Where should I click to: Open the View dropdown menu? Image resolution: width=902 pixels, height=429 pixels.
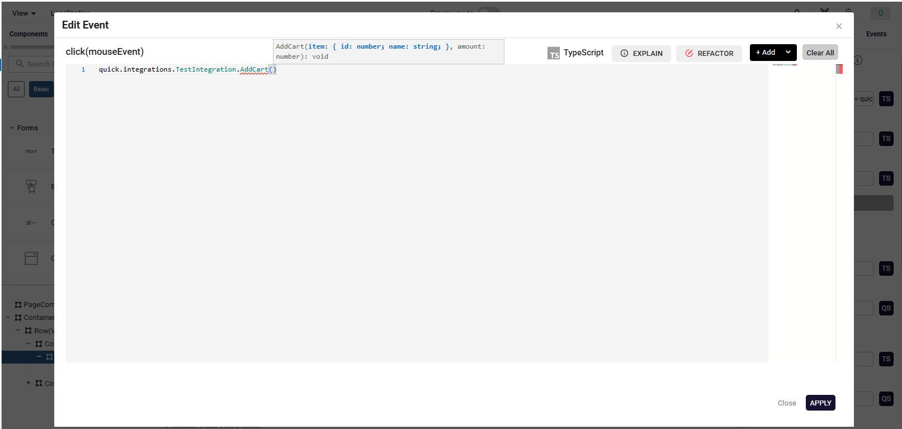click(23, 13)
